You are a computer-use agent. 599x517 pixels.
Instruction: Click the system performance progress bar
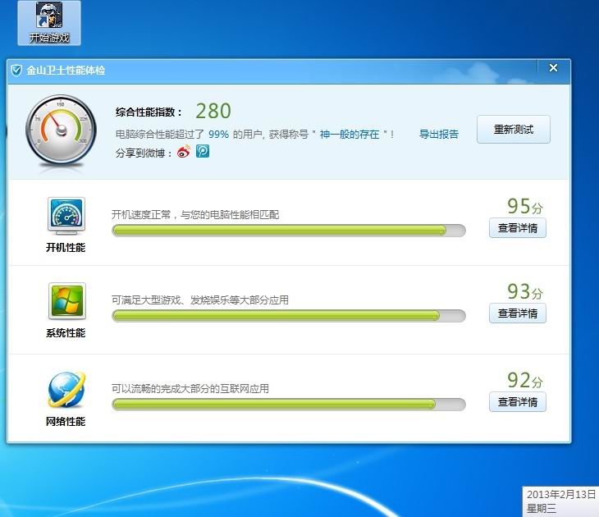pos(288,316)
